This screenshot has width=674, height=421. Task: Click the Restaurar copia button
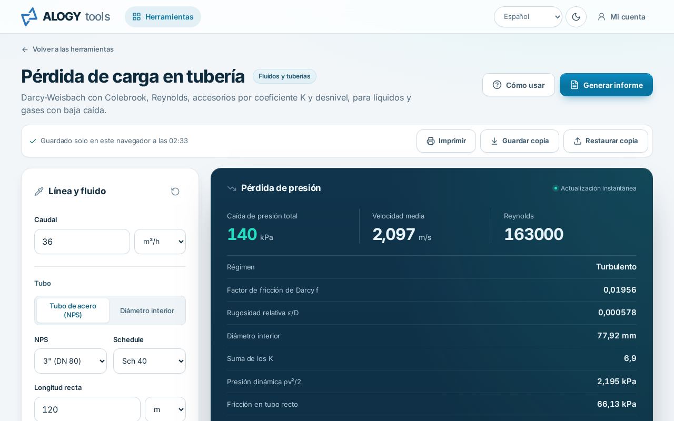(606, 141)
